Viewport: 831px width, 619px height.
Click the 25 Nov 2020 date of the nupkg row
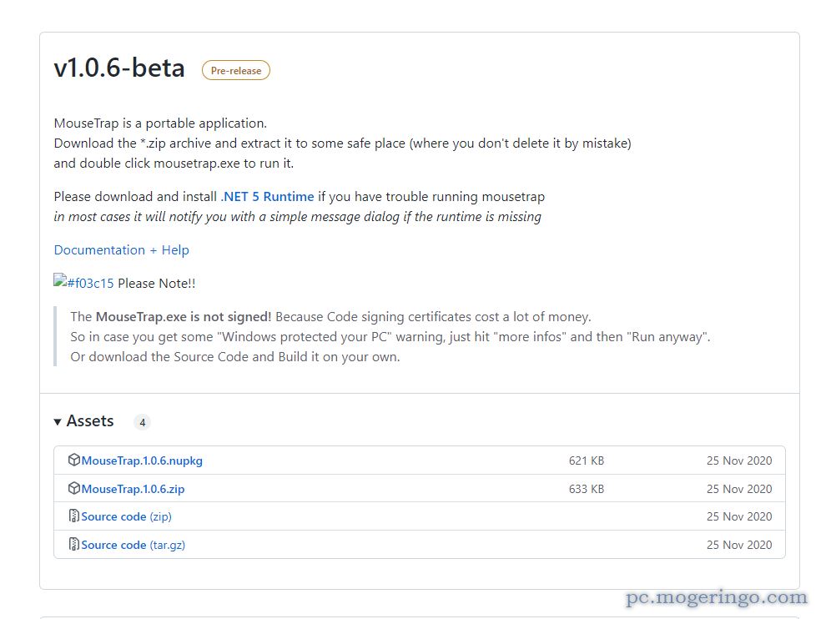click(x=739, y=460)
